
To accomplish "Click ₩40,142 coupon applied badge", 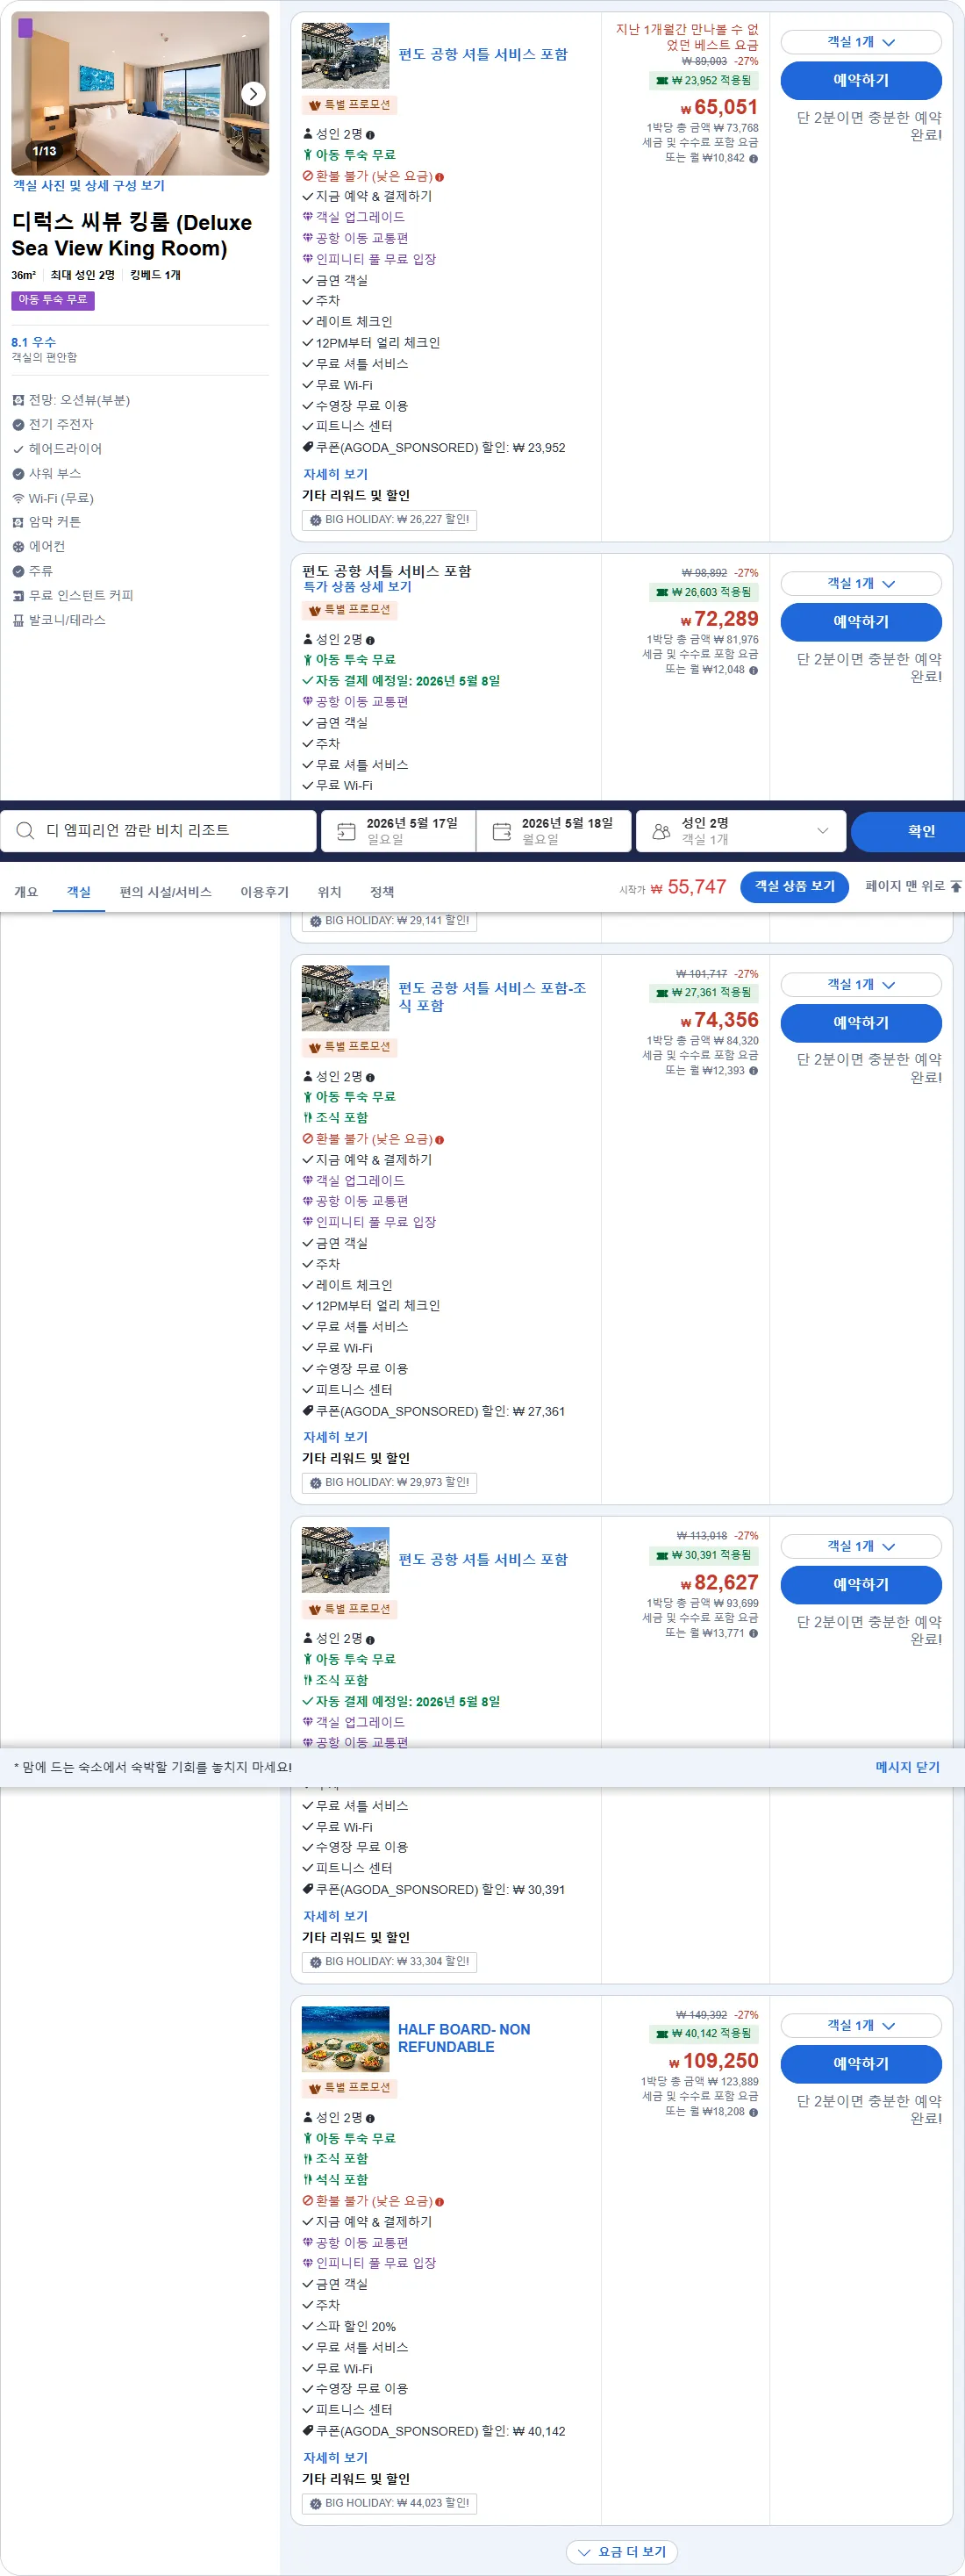I will [x=704, y=2034].
